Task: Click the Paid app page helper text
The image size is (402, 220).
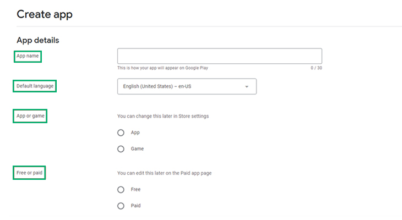Action: (164, 173)
